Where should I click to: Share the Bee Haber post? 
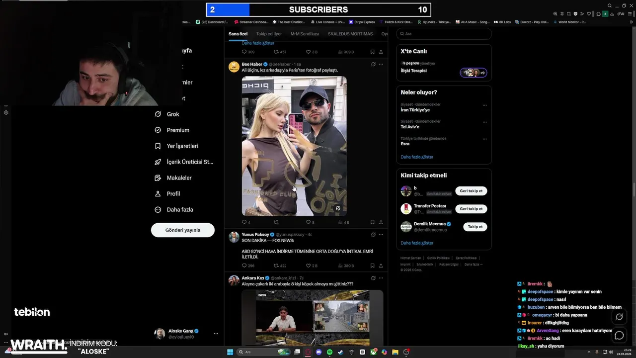coord(381,222)
